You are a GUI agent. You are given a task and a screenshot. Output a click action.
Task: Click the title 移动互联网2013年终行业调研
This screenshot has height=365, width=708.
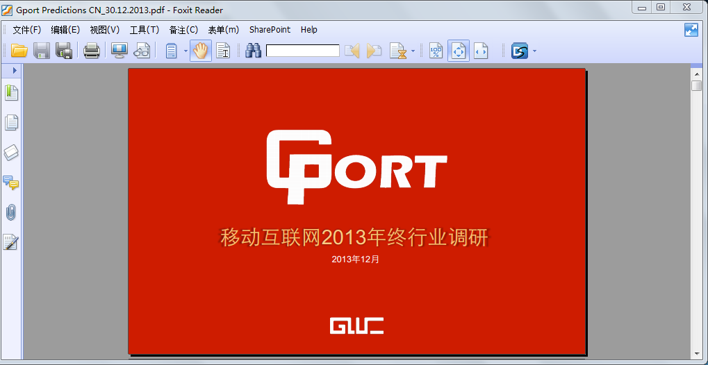(x=354, y=237)
